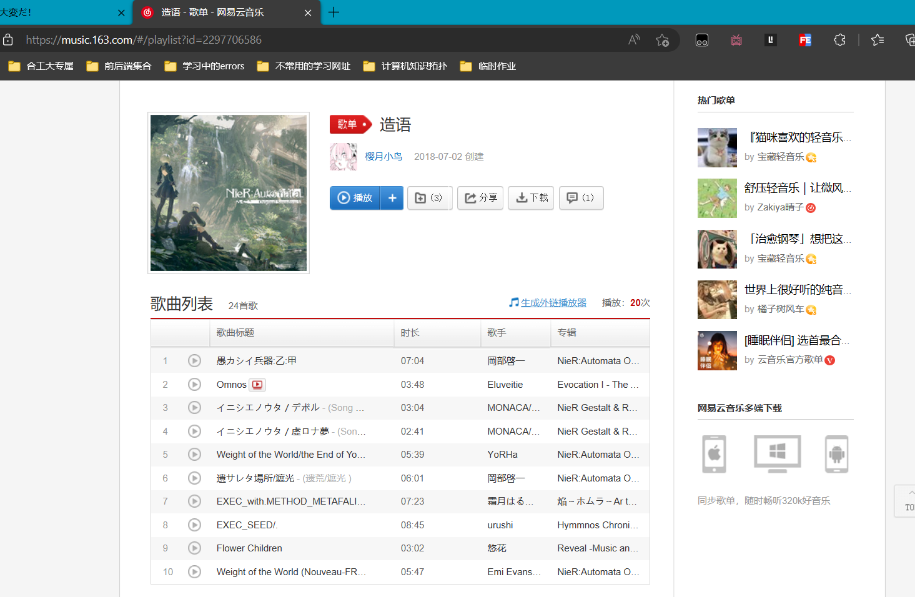Download the playlist with 下载 button
Image resolution: width=915 pixels, height=597 pixels.
531,198
